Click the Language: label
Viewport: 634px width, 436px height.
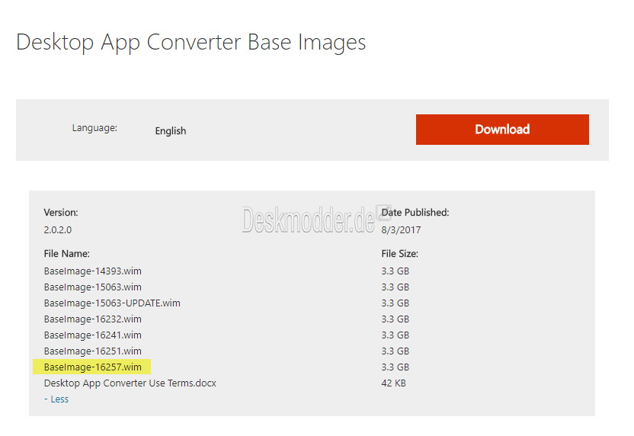coord(94,128)
